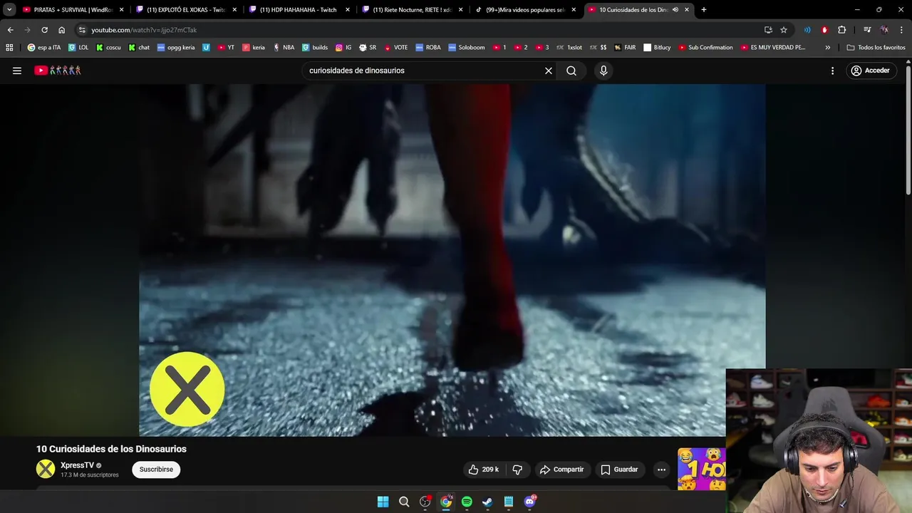Click Acceder sign-in button

pos(870,71)
